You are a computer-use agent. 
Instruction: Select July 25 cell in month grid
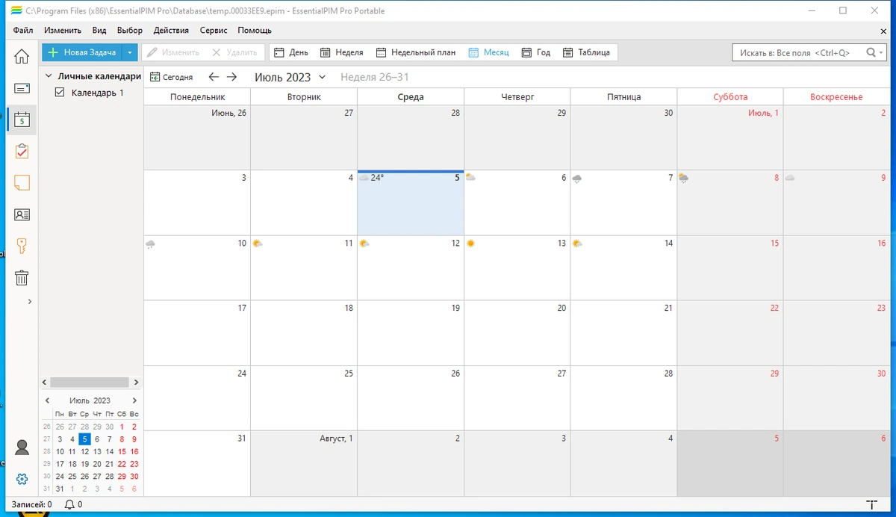[x=304, y=398]
